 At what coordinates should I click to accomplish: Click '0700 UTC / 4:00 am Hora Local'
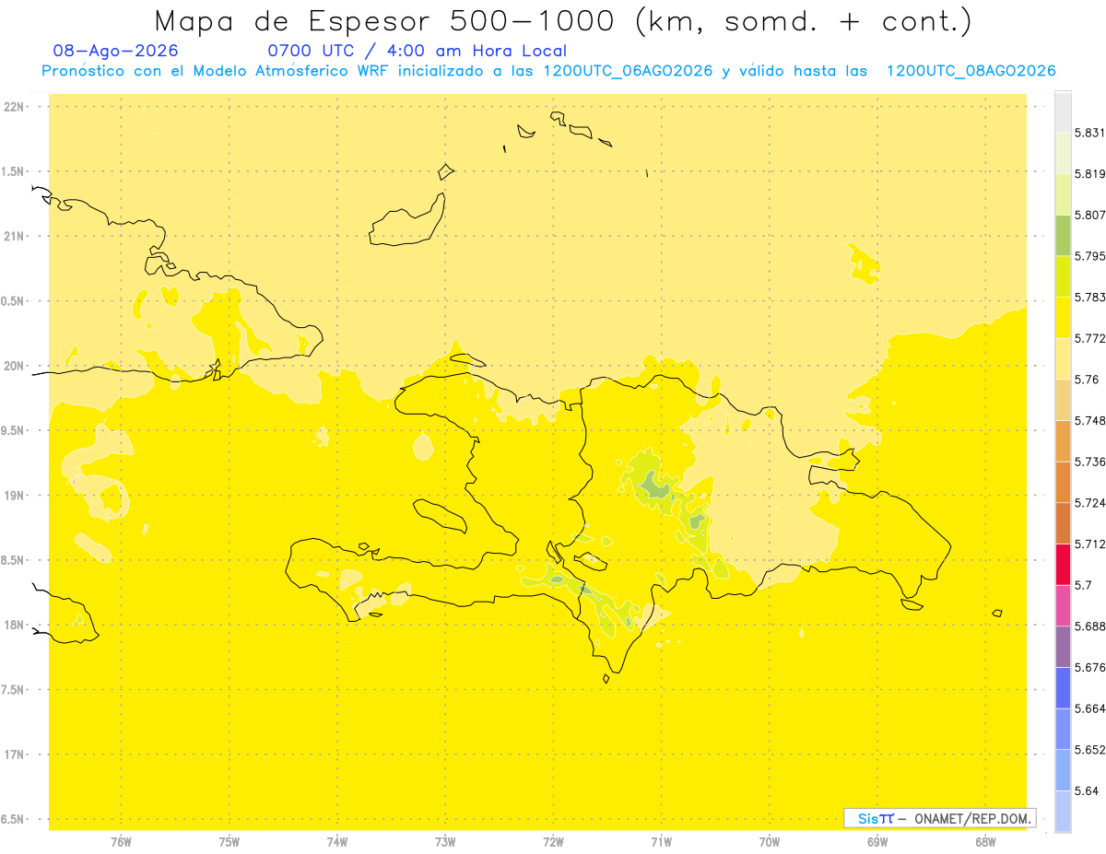coord(417,51)
